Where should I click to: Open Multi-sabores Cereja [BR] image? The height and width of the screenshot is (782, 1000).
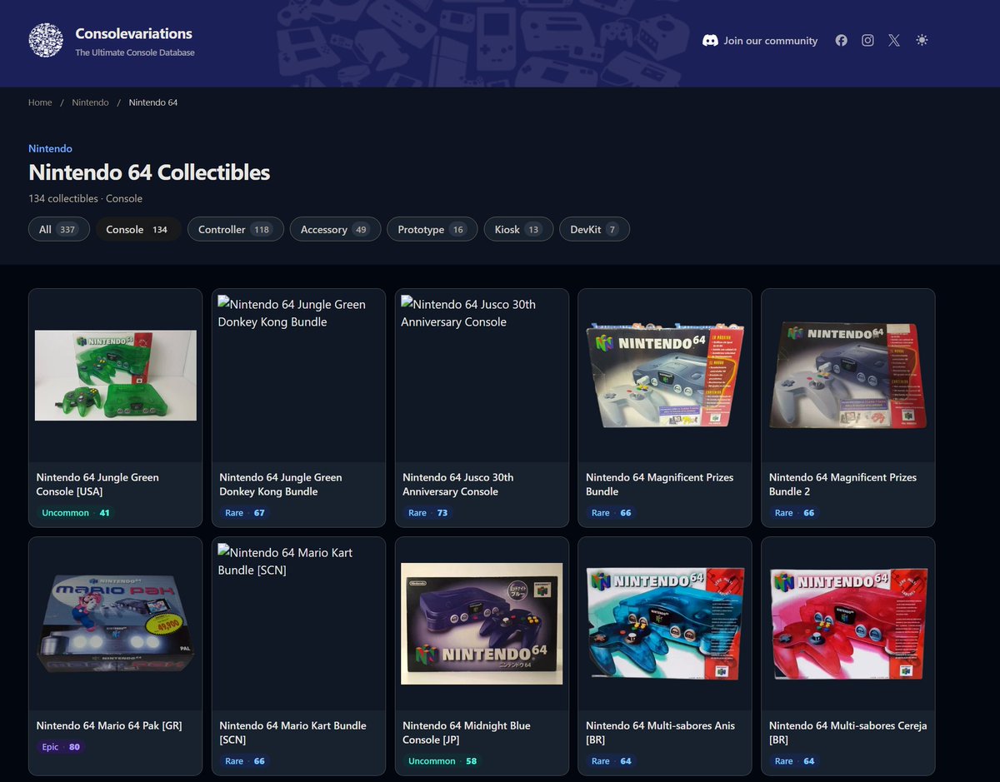click(848, 624)
